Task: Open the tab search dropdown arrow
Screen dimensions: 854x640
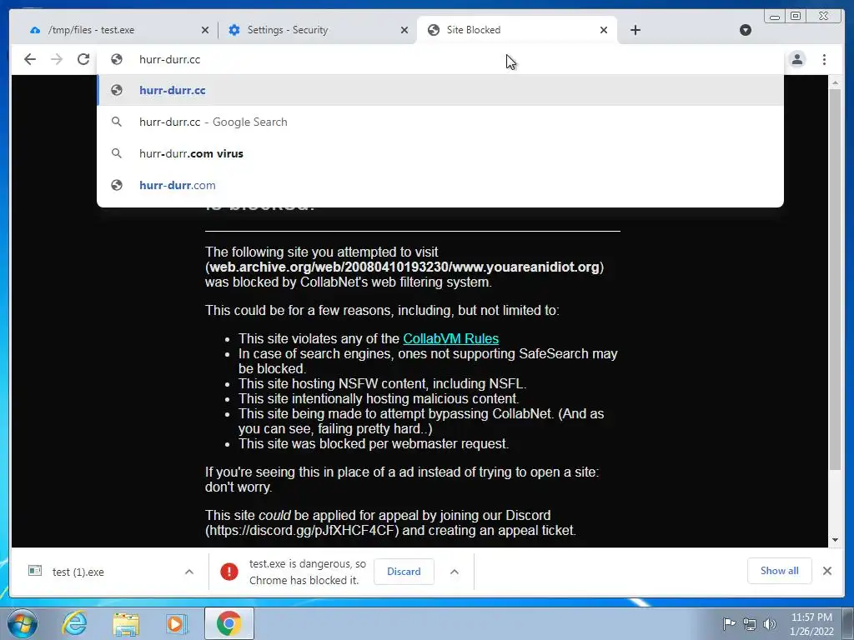Action: pyautogui.click(x=746, y=30)
